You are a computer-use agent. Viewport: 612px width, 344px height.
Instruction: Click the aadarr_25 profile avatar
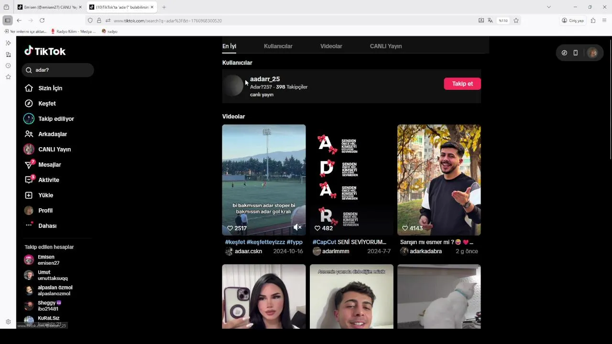tap(233, 86)
